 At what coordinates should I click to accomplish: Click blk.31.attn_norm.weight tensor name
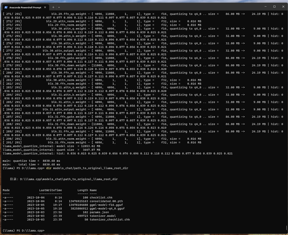click(66, 139)
